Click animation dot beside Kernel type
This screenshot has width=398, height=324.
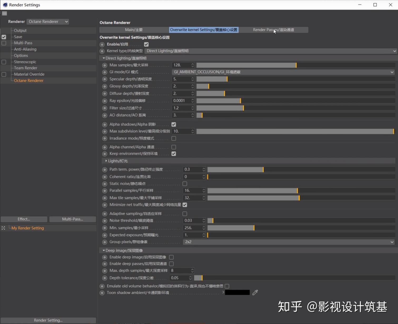click(x=102, y=51)
